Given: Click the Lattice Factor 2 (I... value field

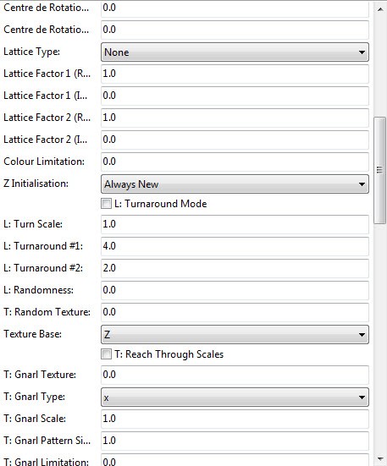Looking at the screenshot, I should pyautogui.click(x=235, y=140).
